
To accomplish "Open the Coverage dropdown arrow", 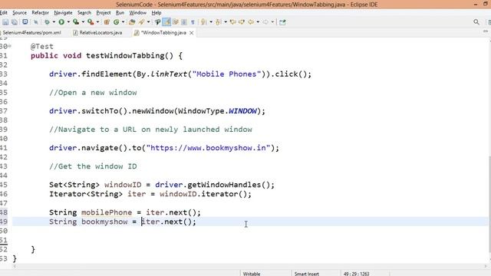I will pyautogui.click(x=83, y=22).
